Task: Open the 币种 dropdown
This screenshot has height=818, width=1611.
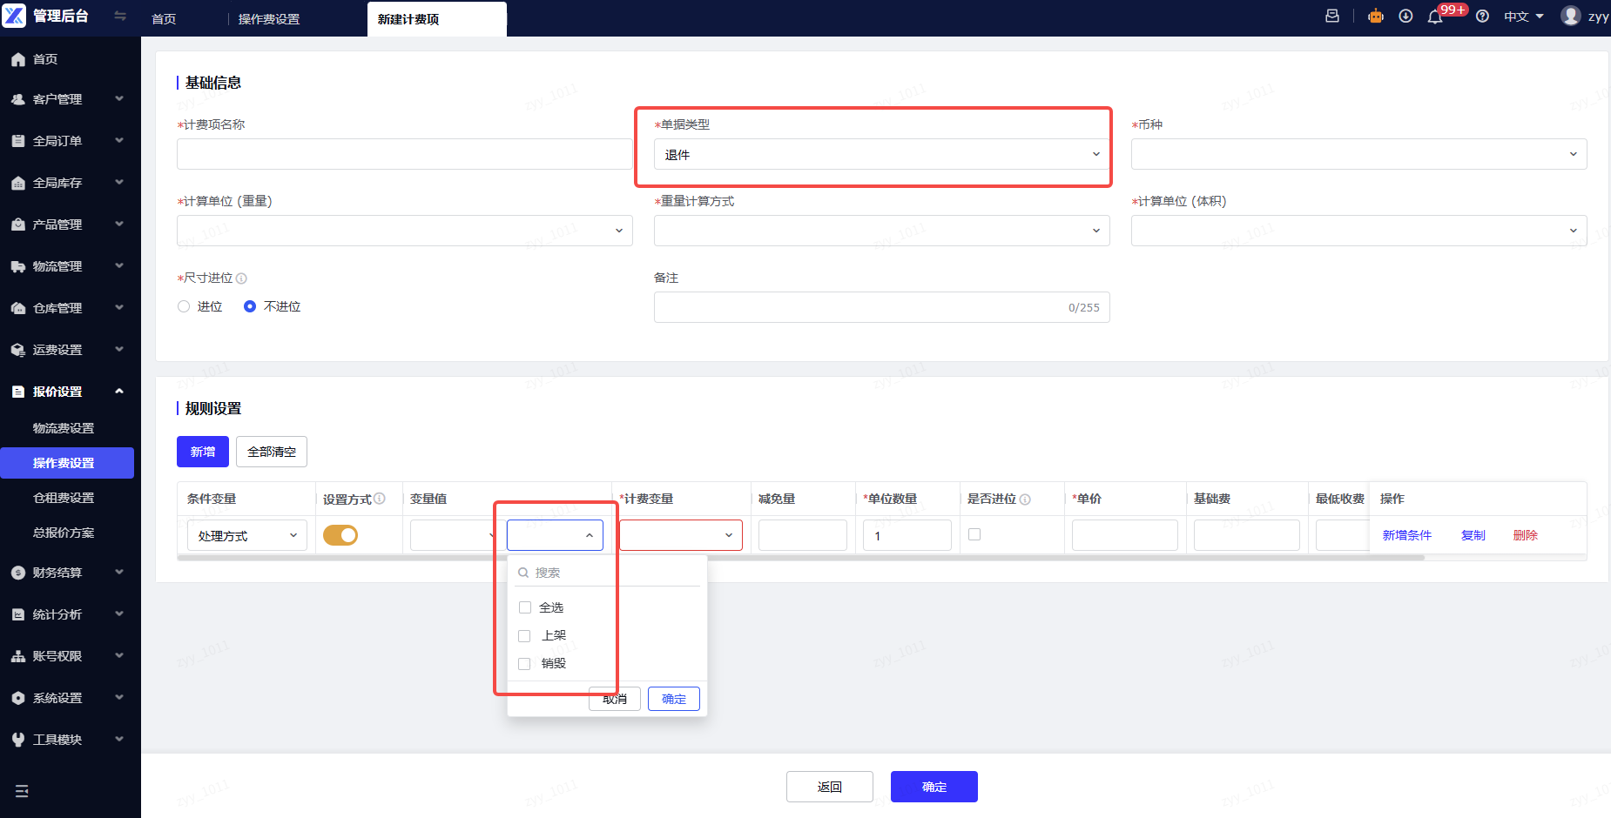Action: point(1359,154)
